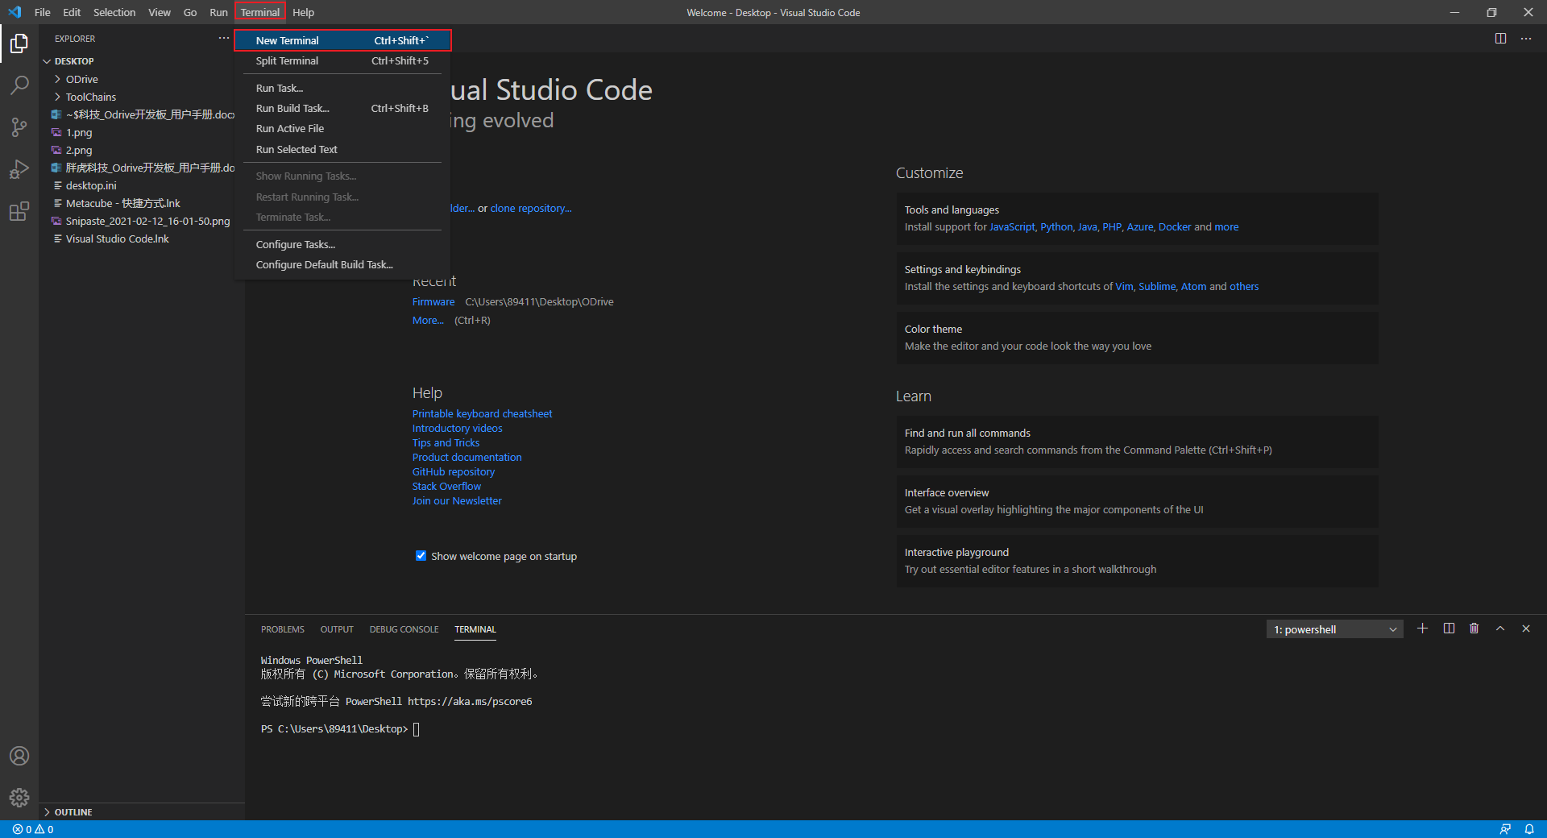Select Configure Default Build Task... entry

pos(342,264)
